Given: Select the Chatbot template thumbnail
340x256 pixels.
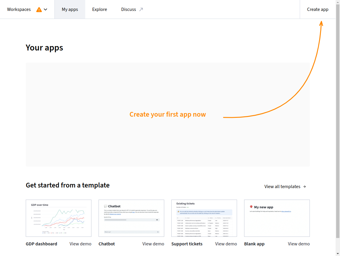Looking at the screenshot, I should coord(131,218).
